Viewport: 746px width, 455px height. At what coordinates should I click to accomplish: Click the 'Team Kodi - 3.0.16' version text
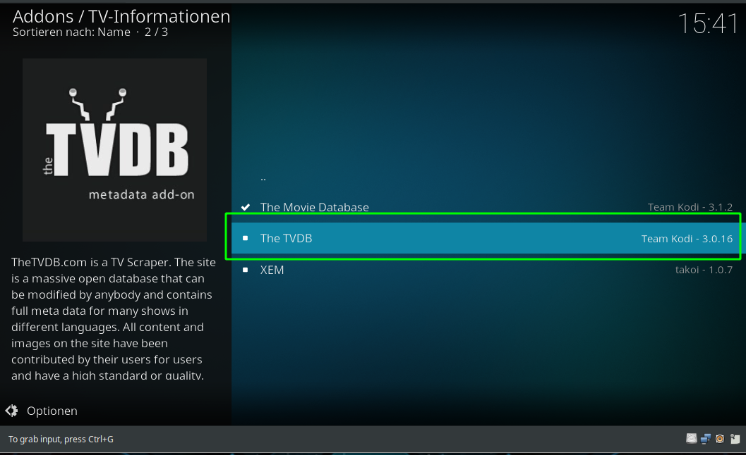687,239
